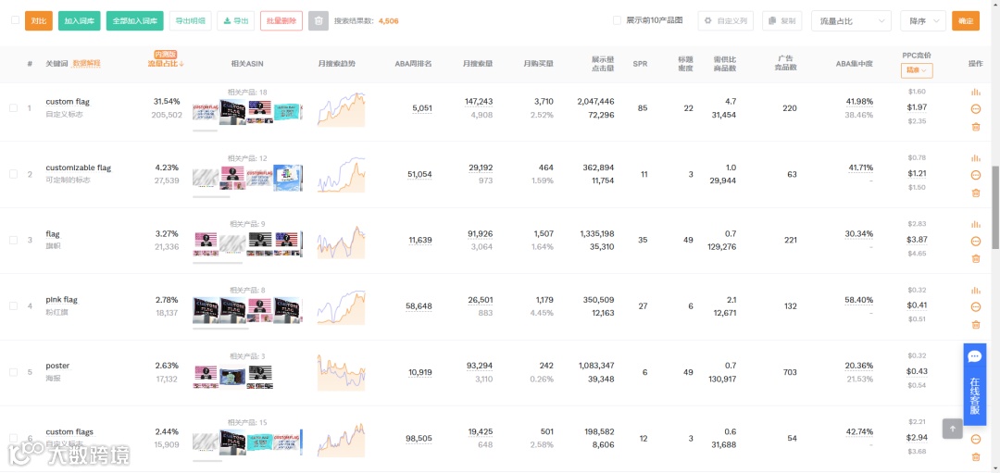Click the poster keyword text
Screen dimensions: 1000x473
57,366
